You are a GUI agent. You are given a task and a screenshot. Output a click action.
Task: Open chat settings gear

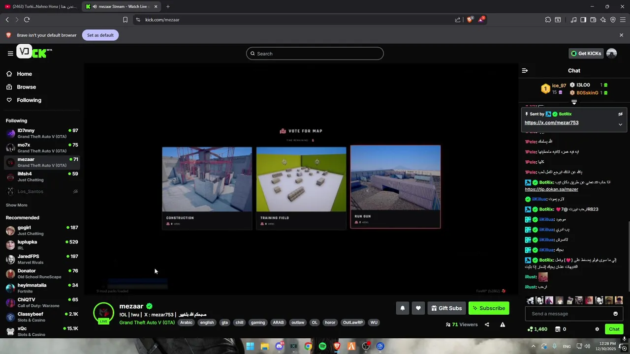[x=597, y=329]
